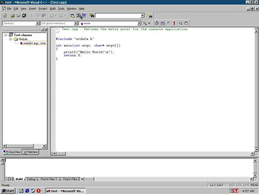The height and width of the screenshot is (194, 259).
Task: Open the Insert menu
Action: (x=32, y=9)
